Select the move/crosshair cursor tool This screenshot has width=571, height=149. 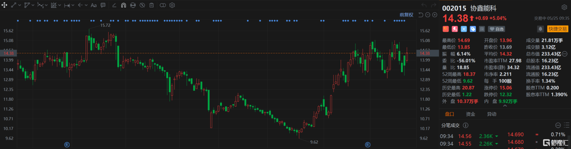(x=5, y=5)
